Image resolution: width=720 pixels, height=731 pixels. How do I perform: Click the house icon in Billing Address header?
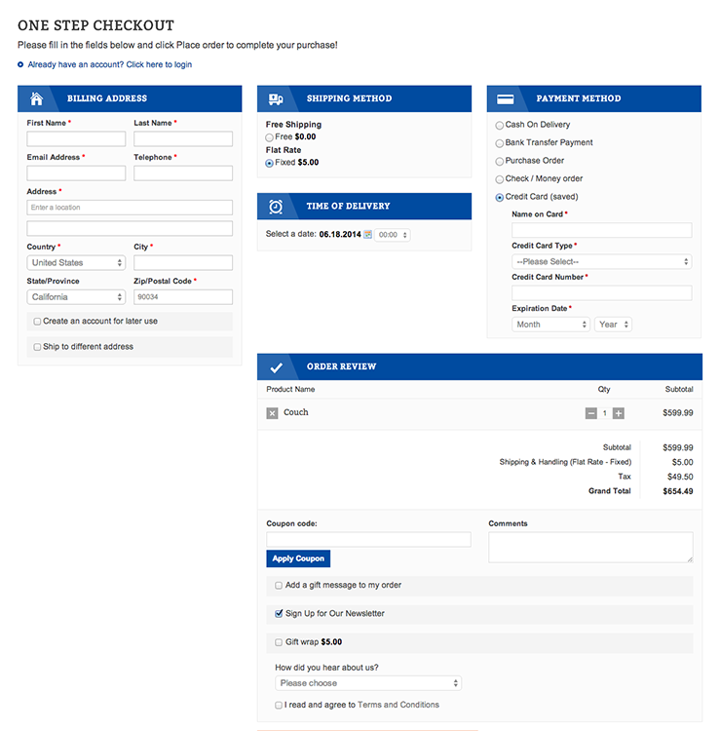(36, 98)
